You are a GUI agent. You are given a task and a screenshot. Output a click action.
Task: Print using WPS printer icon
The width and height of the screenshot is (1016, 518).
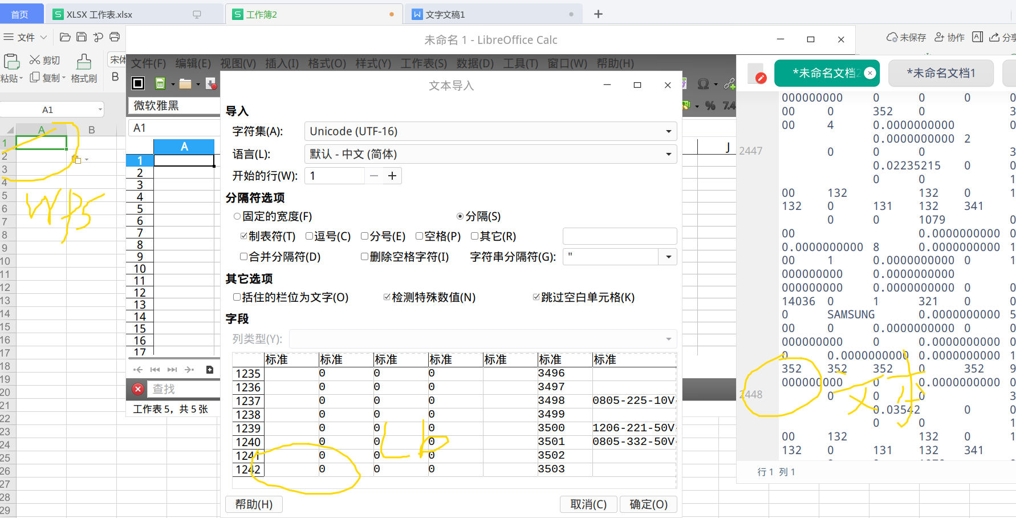pos(115,37)
